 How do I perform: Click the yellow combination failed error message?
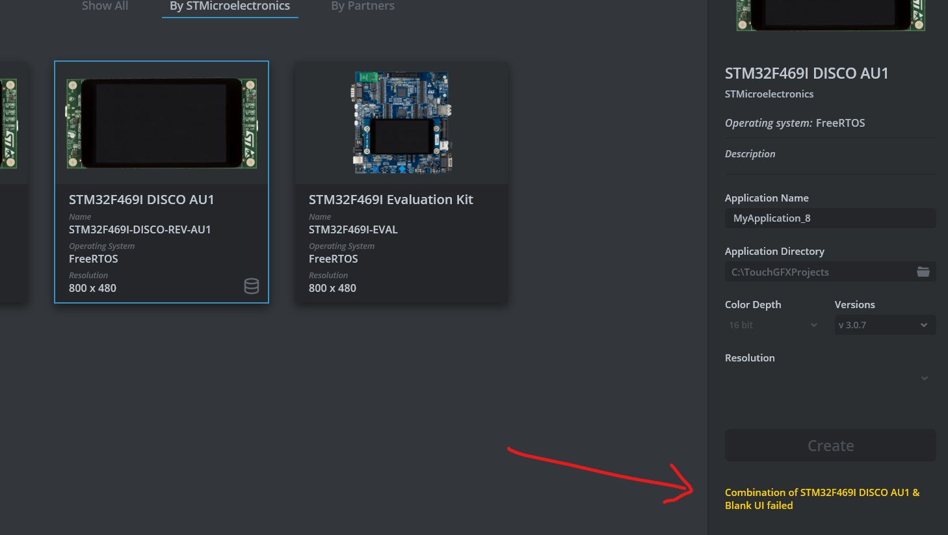tap(822, 499)
